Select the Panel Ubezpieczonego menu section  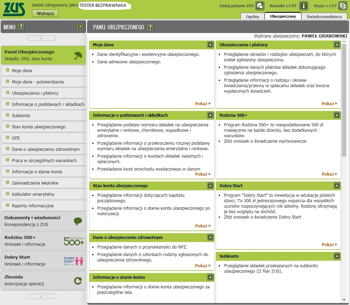44,55
